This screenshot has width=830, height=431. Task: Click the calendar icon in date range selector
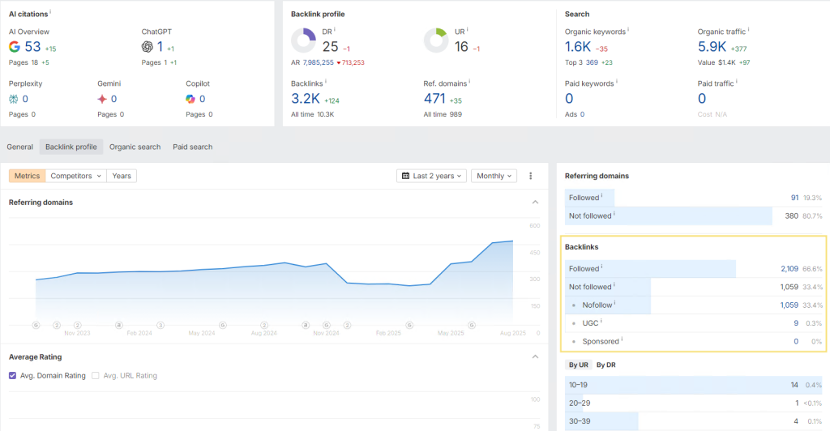[404, 176]
